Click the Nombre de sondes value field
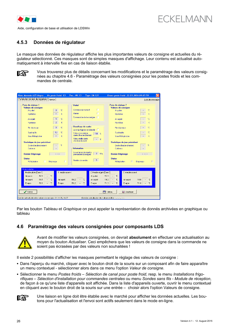The image size is (235, 332). (96, 160)
